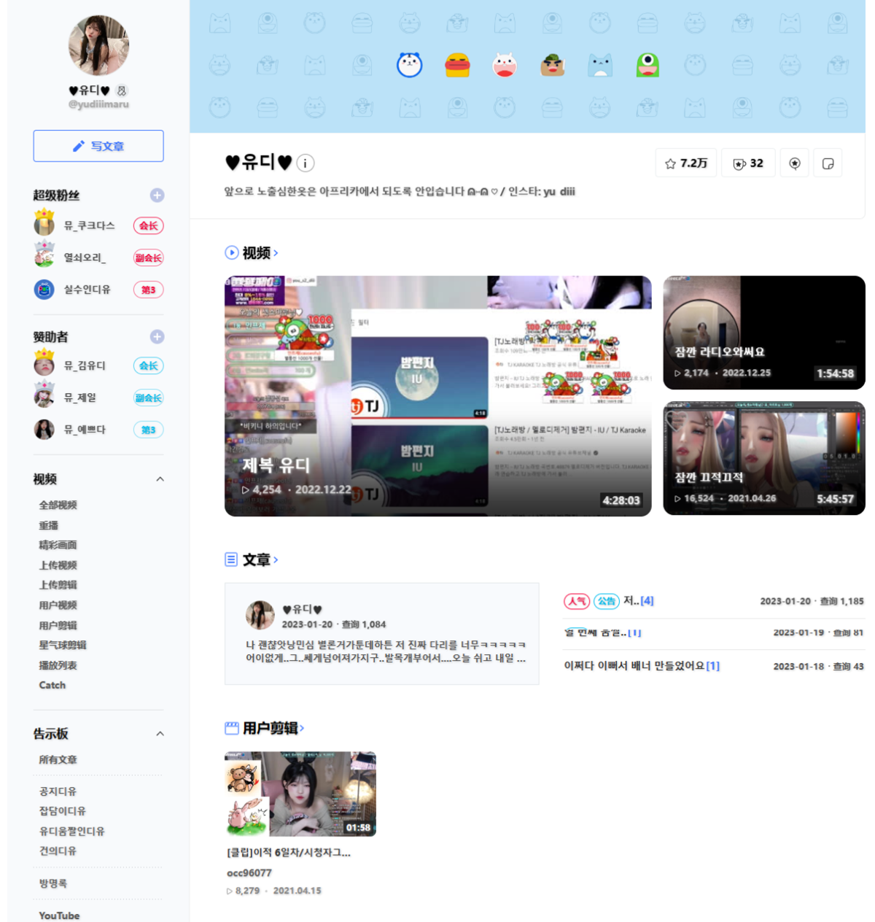
Task: Click the play icon next to 视频 heading
Action: (230, 253)
